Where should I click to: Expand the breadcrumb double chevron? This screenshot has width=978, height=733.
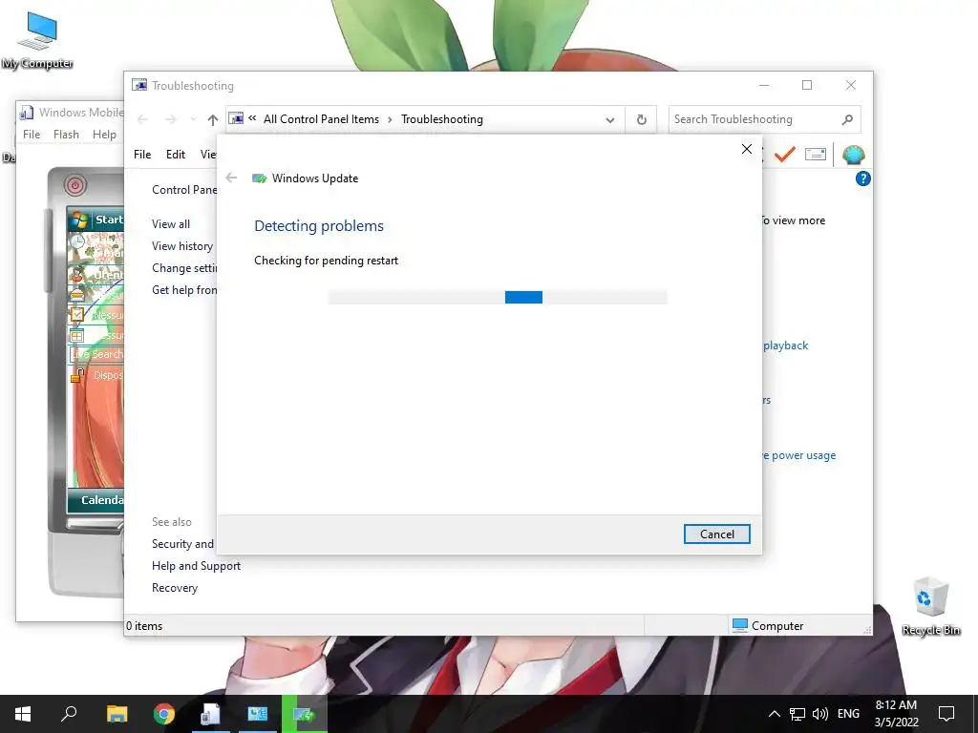[252, 118]
